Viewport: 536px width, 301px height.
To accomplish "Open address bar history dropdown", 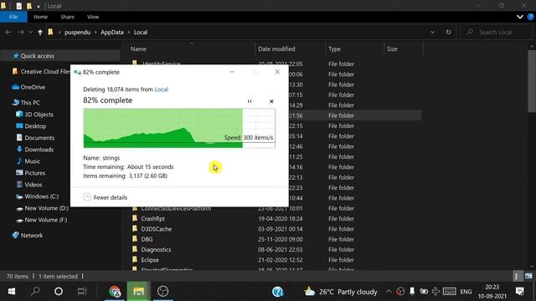I will click(432, 32).
